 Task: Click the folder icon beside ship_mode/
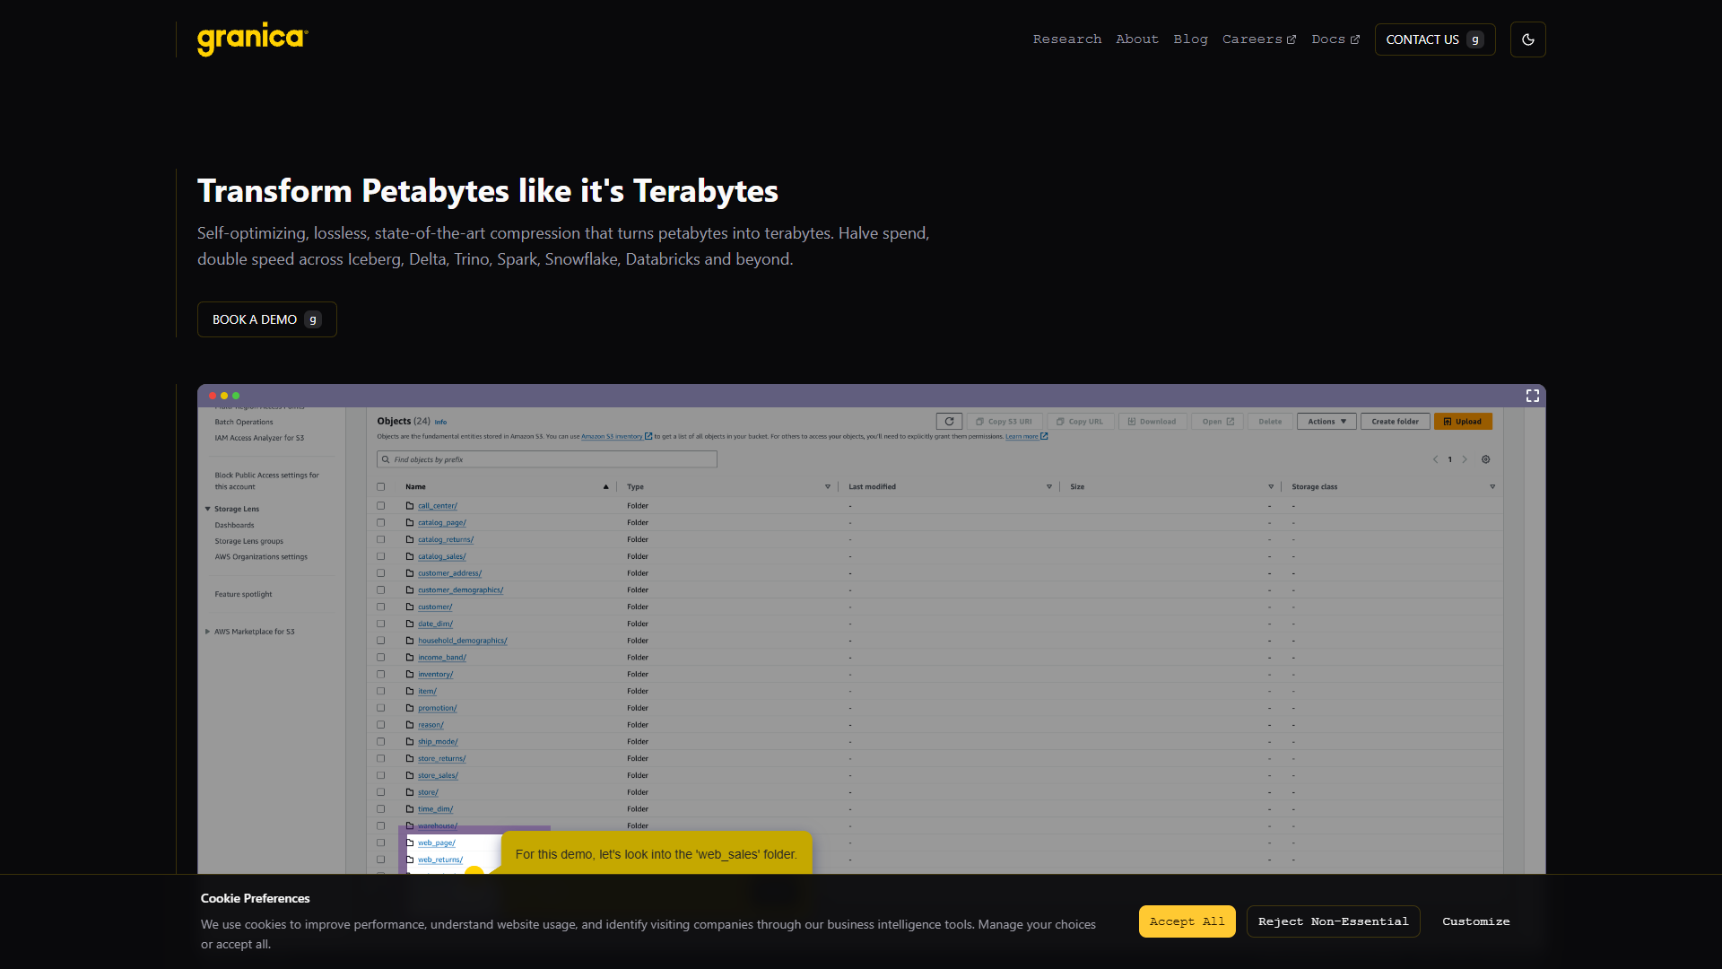(x=410, y=742)
